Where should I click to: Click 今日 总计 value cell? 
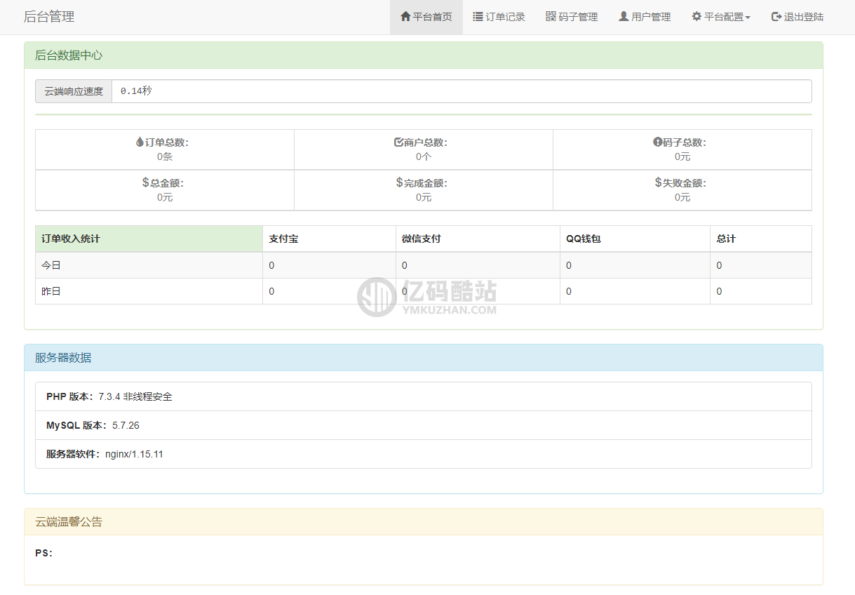click(761, 265)
